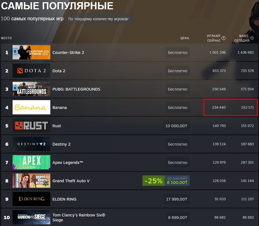
Task: Click the -25% discount badge for GTA V
Action: [153, 181]
